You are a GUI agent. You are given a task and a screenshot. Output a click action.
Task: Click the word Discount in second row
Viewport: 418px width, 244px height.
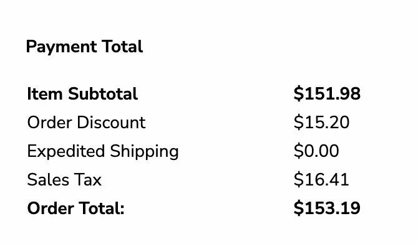[x=111, y=123]
